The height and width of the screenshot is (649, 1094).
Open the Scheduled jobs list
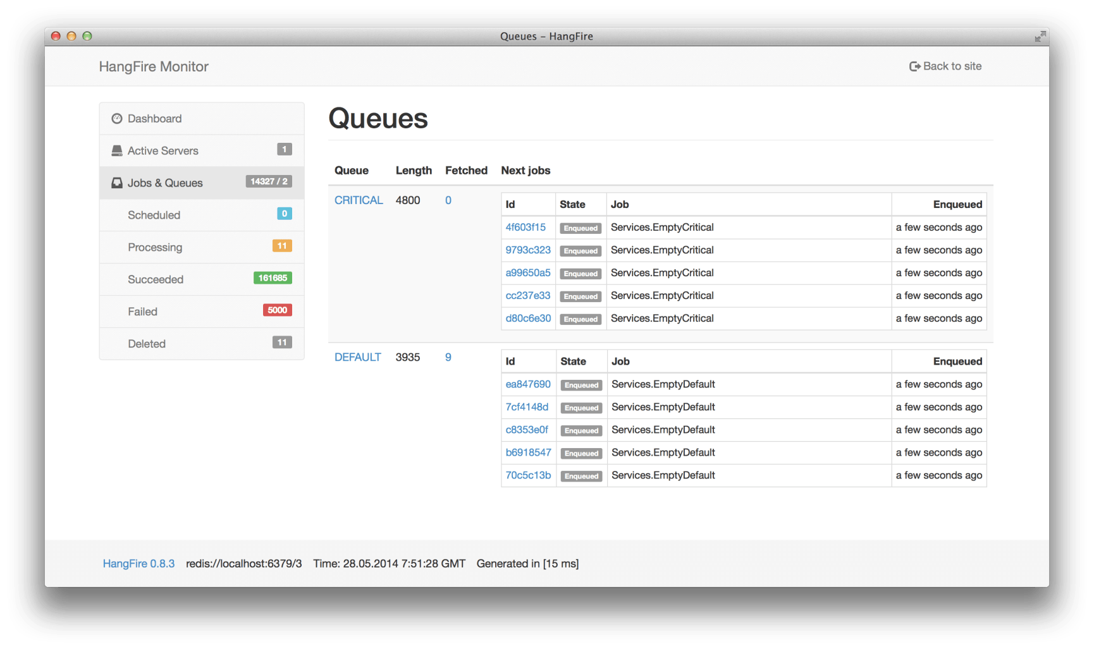(x=202, y=215)
